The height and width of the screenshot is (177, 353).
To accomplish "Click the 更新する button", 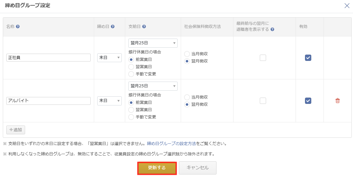I will [157, 168].
